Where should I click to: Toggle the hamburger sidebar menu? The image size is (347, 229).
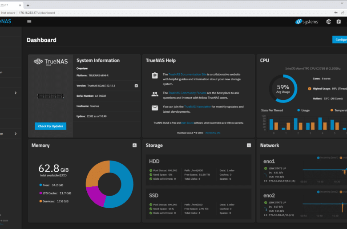[x=29, y=22]
